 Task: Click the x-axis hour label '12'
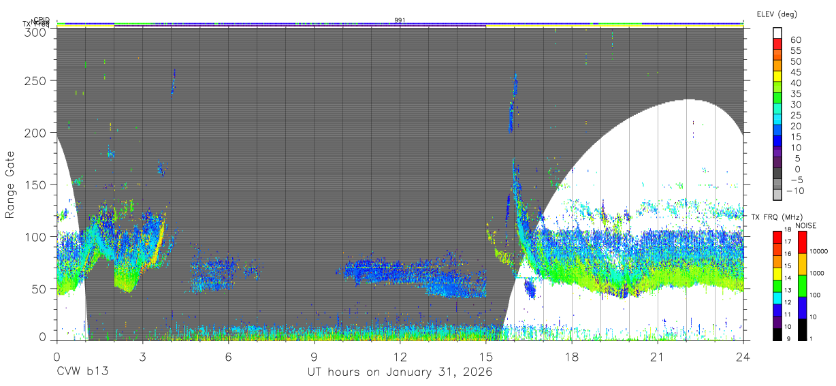400,356
